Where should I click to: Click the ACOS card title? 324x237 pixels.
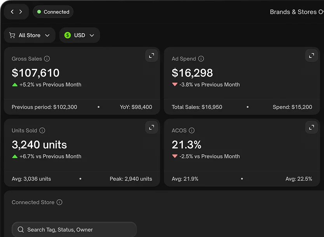pyautogui.click(x=179, y=130)
